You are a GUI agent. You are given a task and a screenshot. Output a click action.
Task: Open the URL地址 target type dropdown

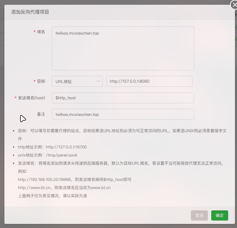pos(77,81)
